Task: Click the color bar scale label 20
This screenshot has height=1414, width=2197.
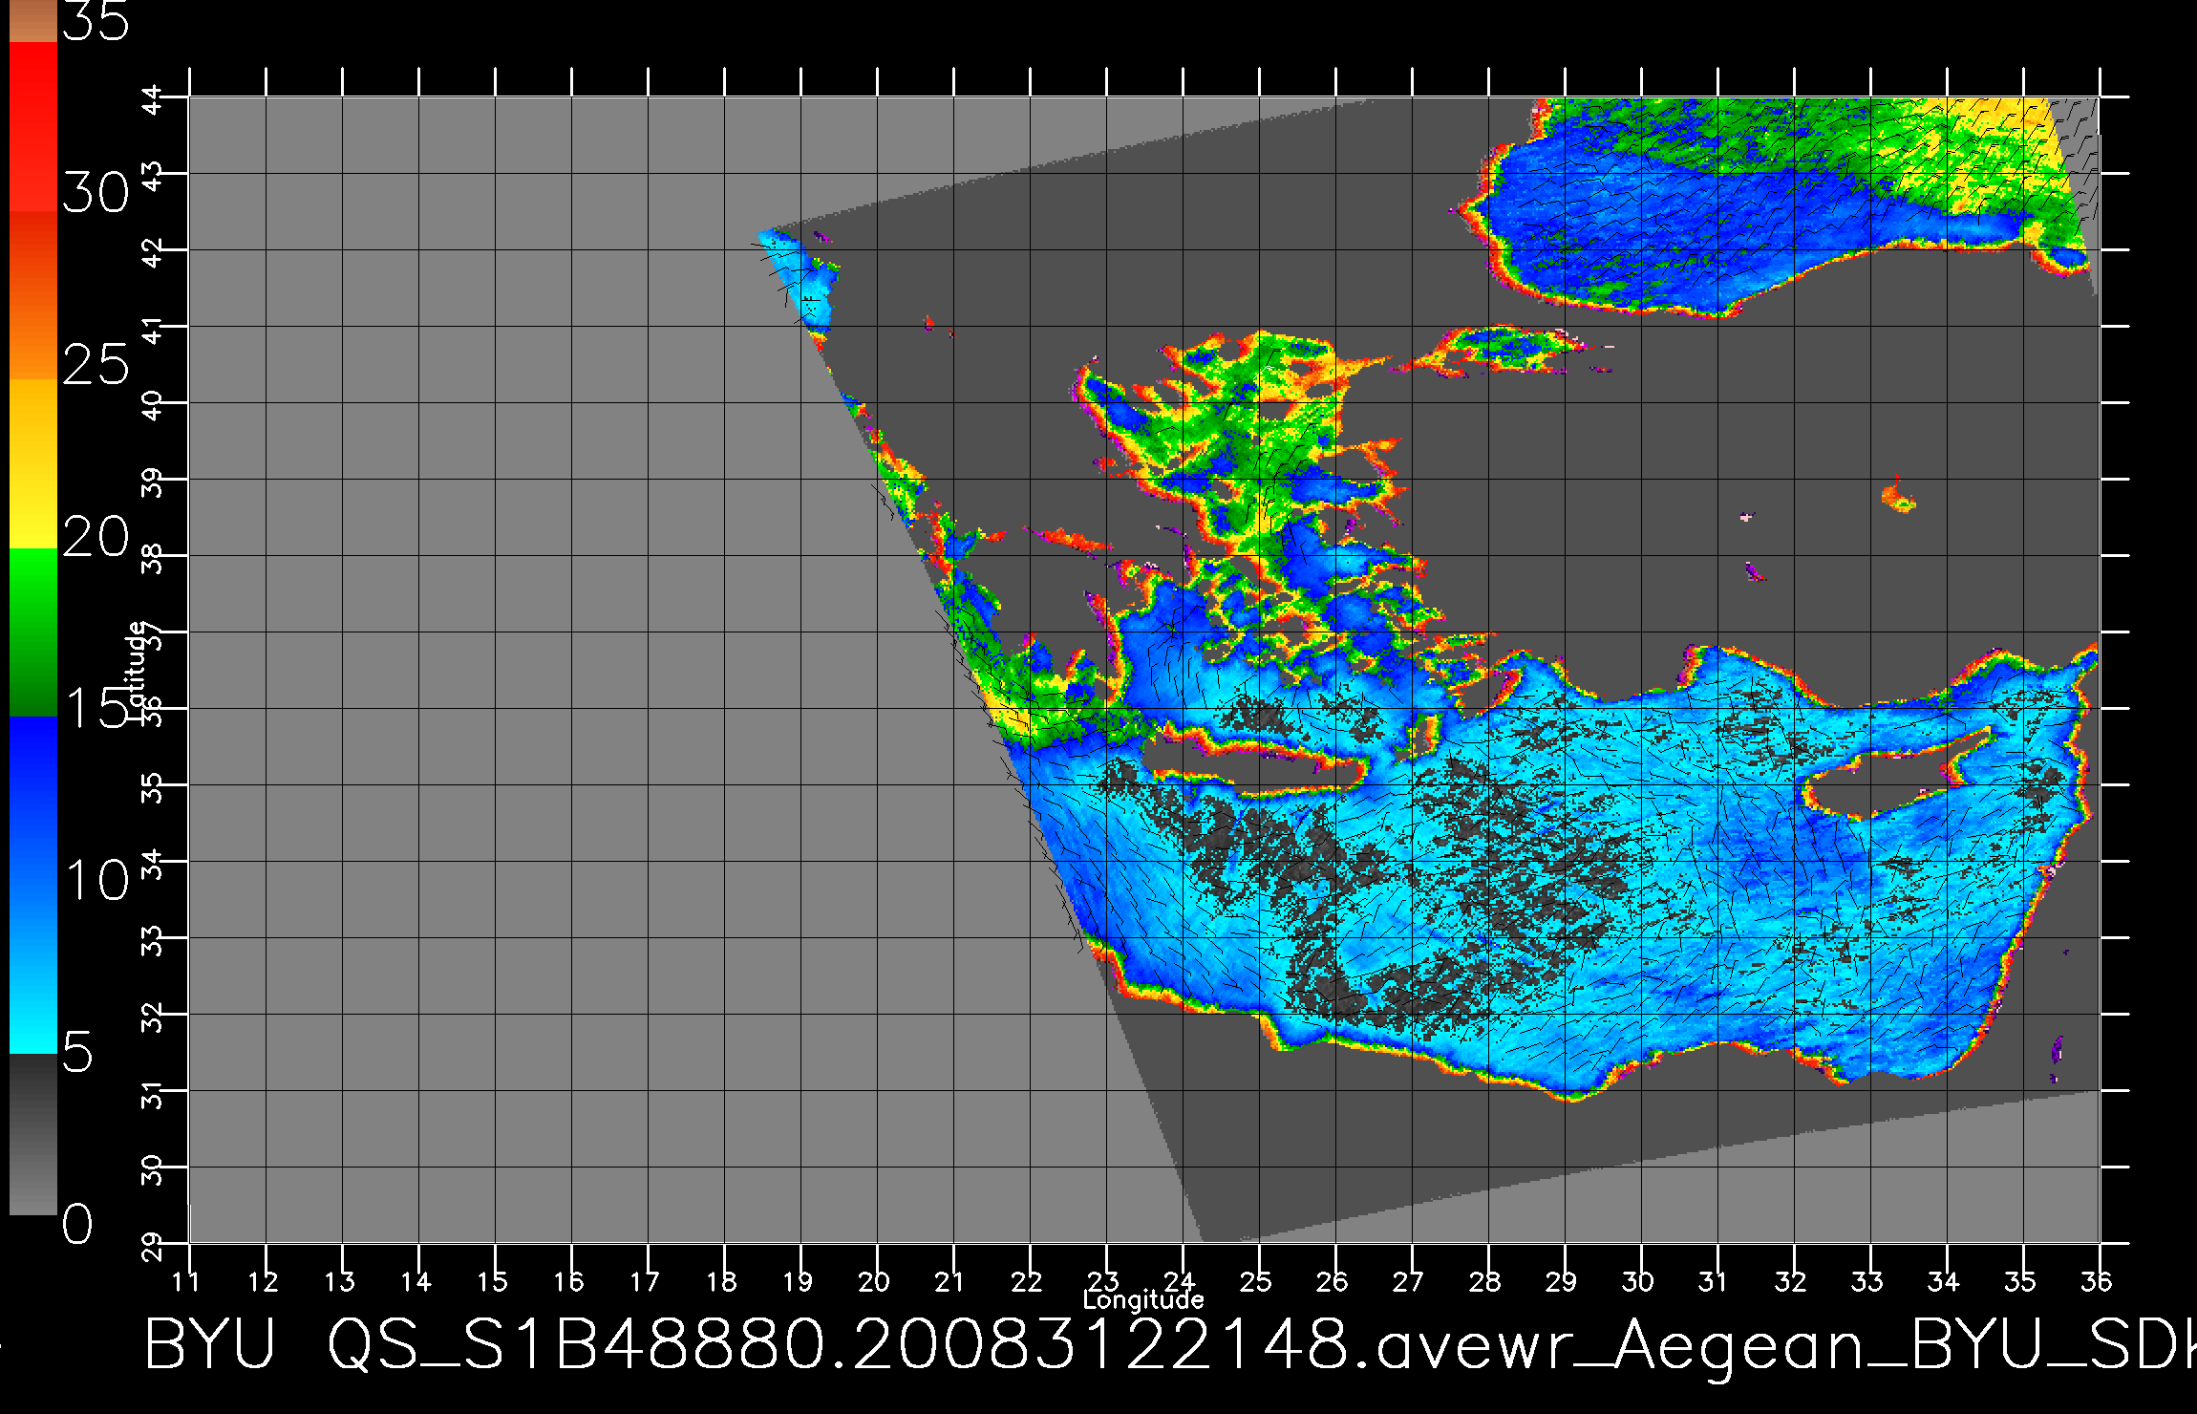Action: pyautogui.click(x=96, y=537)
